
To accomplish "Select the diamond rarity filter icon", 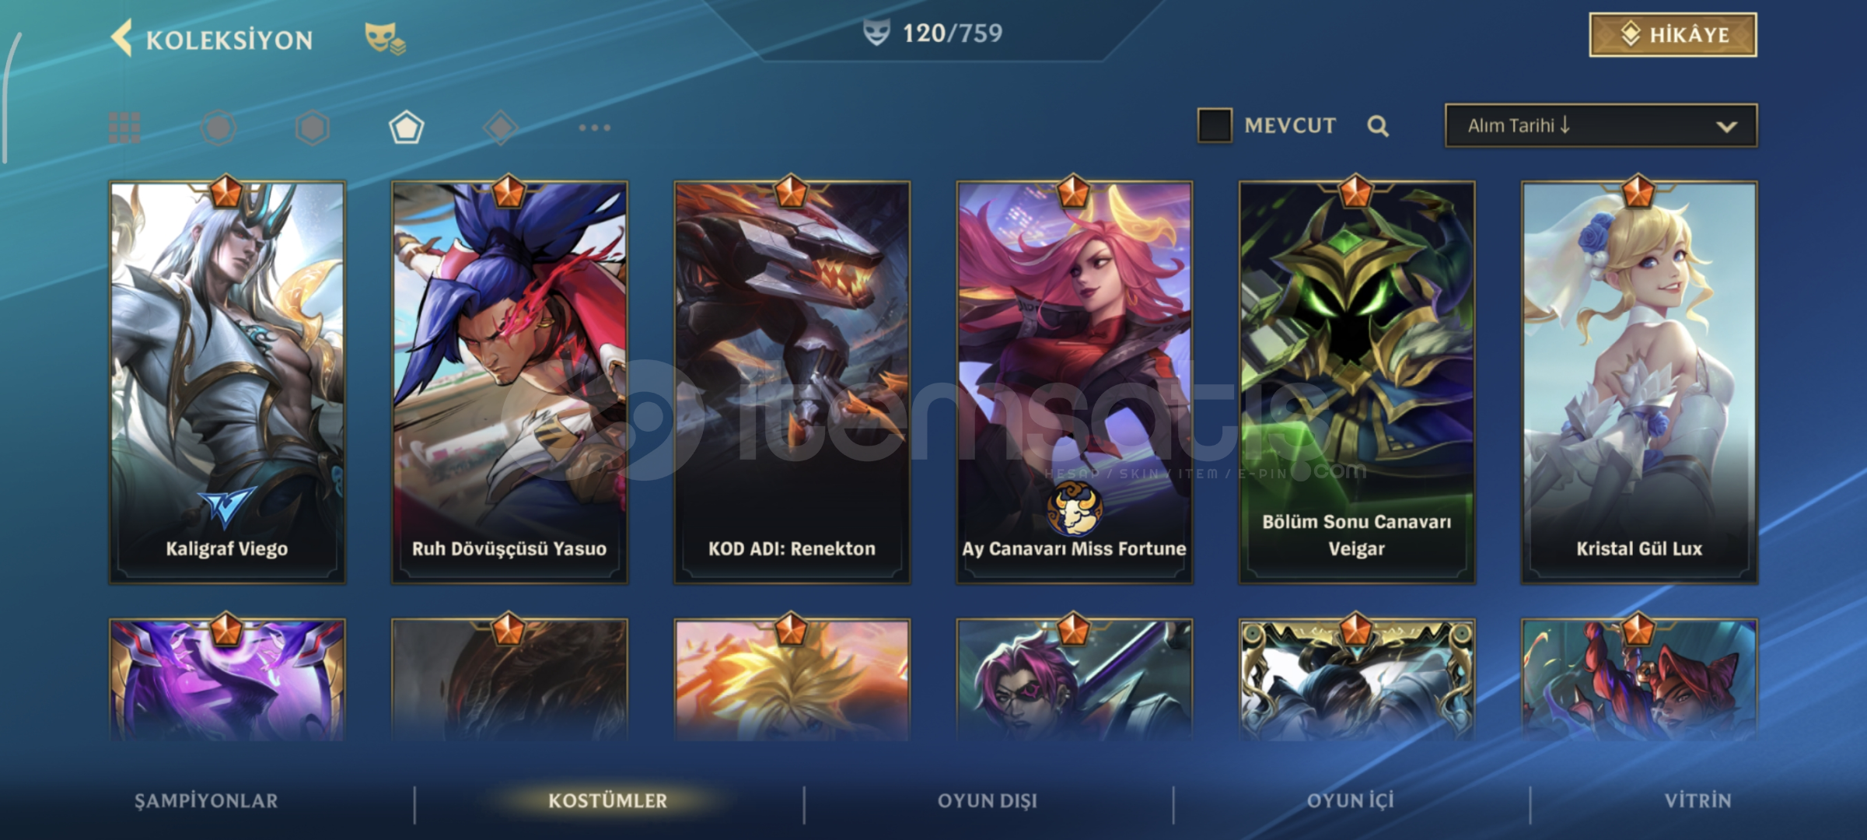I will (x=500, y=128).
